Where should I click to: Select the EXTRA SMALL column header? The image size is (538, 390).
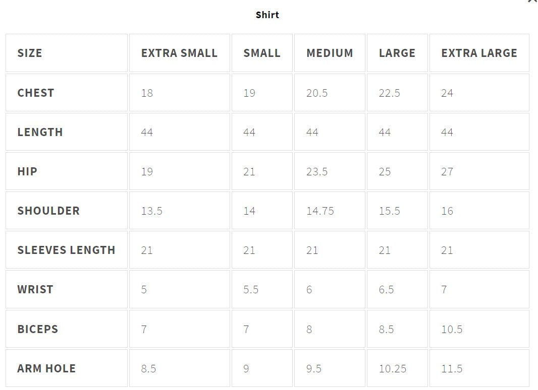click(179, 53)
